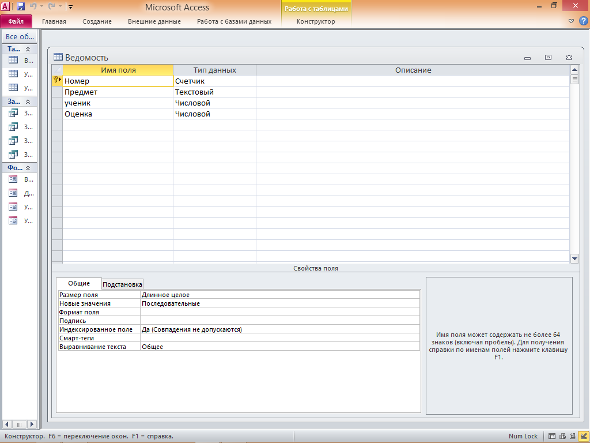Image resolution: width=590 pixels, height=443 pixels.
Task: Click the Undo arrow in quick access toolbar
Action: [33, 6]
